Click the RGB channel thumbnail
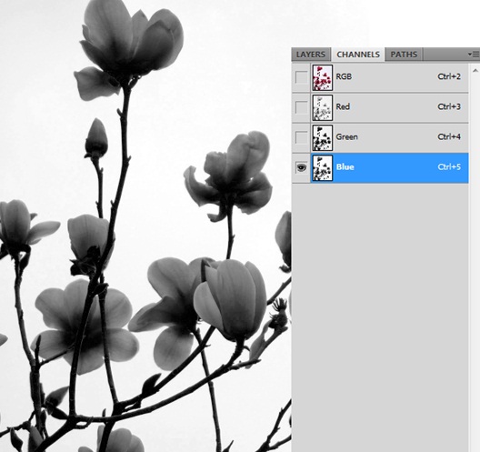This screenshot has width=480, height=452. point(323,77)
